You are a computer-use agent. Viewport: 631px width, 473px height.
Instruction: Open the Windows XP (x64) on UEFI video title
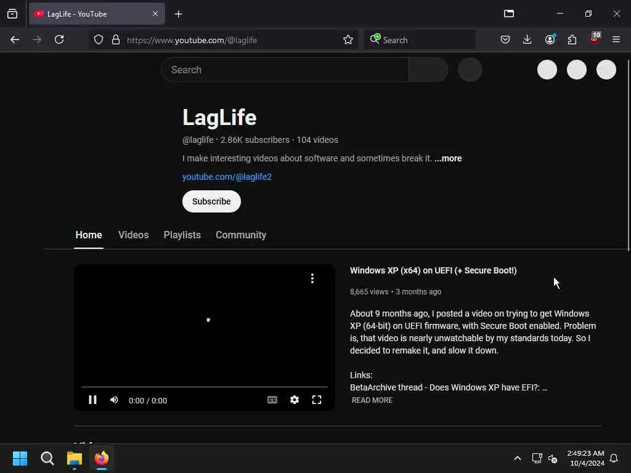tap(433, 271)
